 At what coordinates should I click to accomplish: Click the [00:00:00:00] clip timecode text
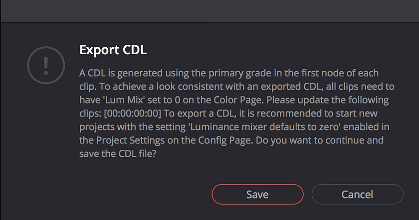[x=133, y=113]
